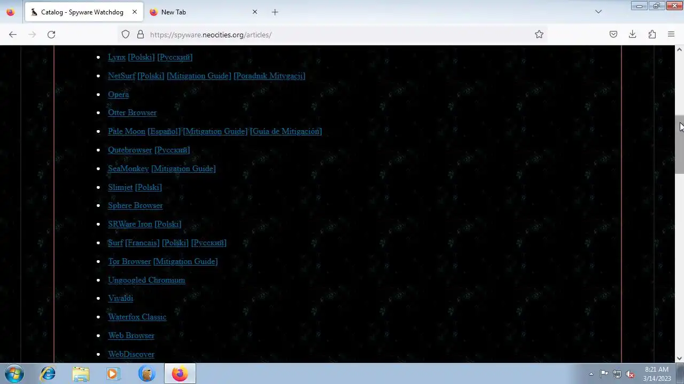The width and height of the screenshot is (684, 384).
Task: Open the Qutebrowser article link
Action: coord(130,150)
